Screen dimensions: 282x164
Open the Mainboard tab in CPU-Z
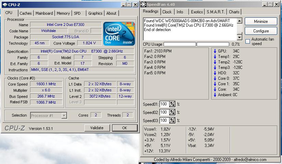click(x=44, y=13)
